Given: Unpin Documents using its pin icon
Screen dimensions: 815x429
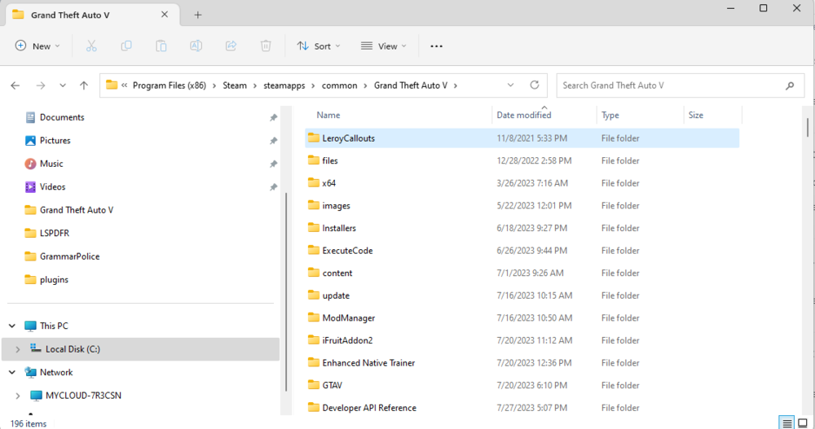Looking at the screenshot, I should tap(273, 118).
